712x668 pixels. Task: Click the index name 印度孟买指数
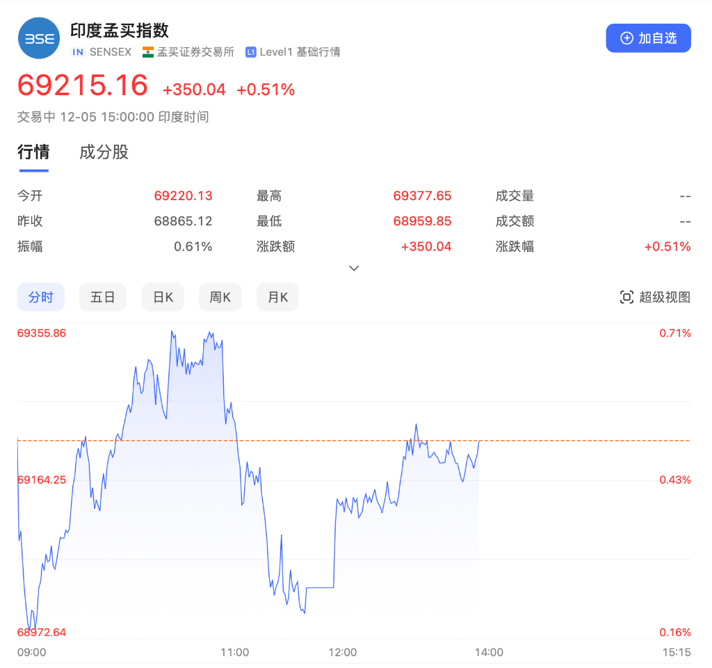(x=120, y=31)
